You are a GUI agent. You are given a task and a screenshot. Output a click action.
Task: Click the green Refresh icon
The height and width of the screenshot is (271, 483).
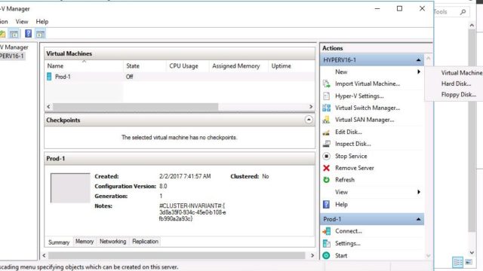point(327,180)
